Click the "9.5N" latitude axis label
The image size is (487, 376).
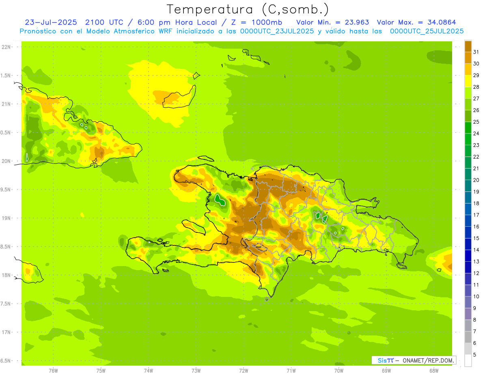(x=6, y=189)
